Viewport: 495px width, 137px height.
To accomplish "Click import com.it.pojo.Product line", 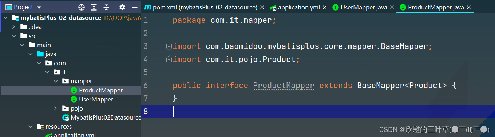I will coord(236,59).
